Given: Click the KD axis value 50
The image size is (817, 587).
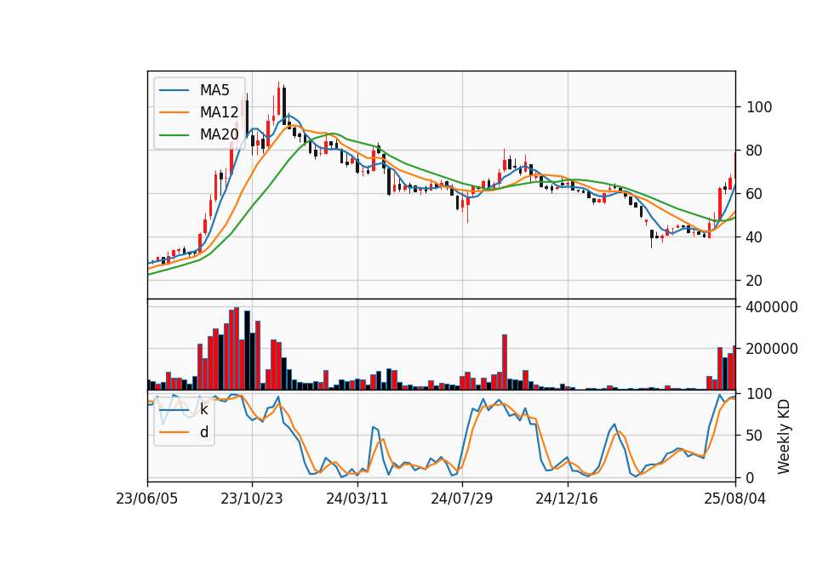Looking at the screenshot, I should [x=755, y=436].
